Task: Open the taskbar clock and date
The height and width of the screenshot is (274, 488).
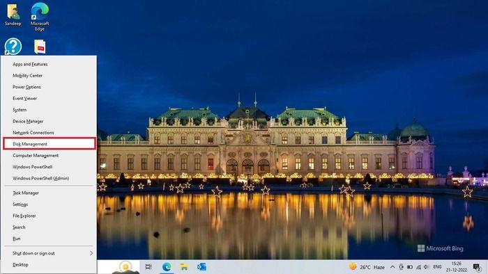Action: point(456,267)
